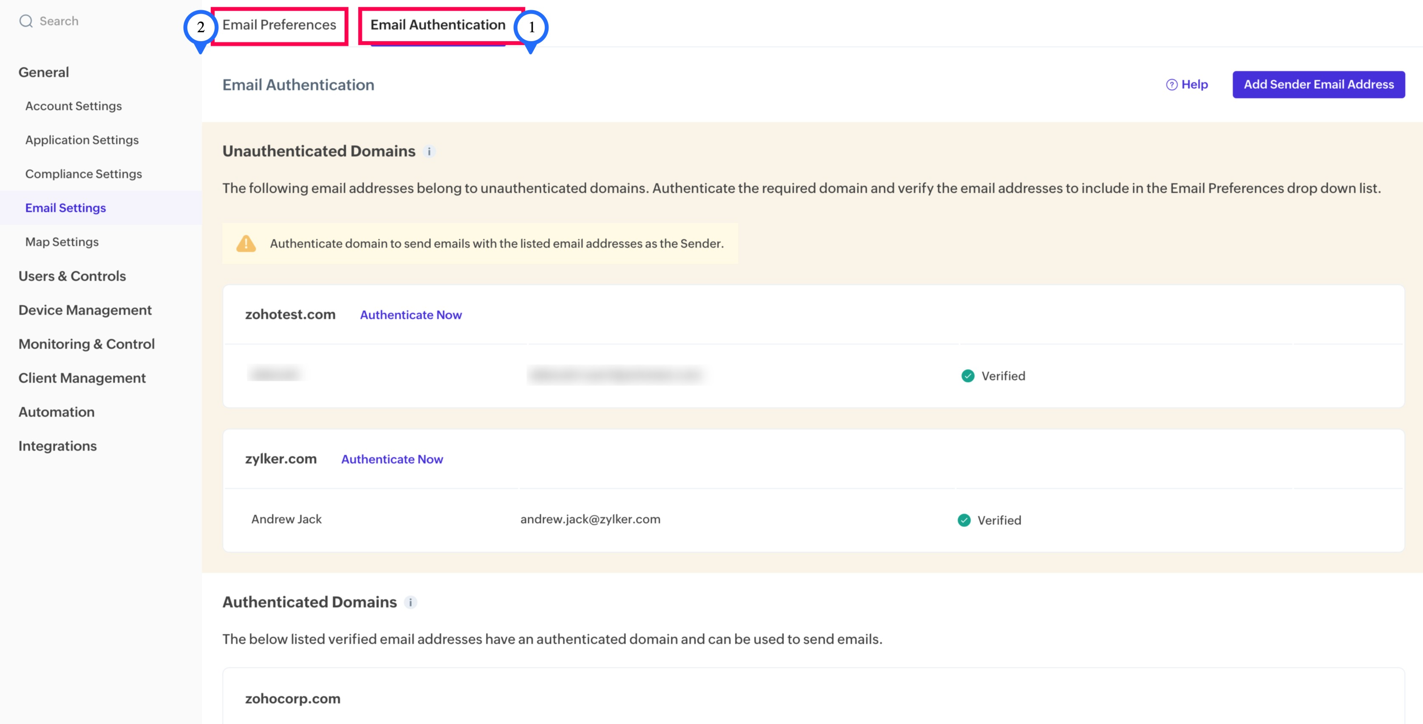Click the search magnifier icon
Viewport: 1423px width, 724px height.
25,21
